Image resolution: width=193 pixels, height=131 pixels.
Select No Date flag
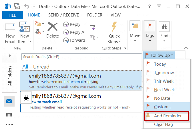click(x=166, y=98)
